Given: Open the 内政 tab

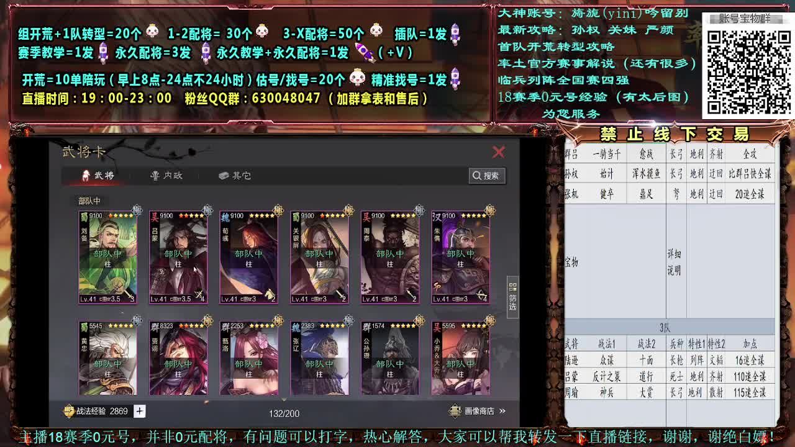Looking at the screenshot, I should [166, 176].
